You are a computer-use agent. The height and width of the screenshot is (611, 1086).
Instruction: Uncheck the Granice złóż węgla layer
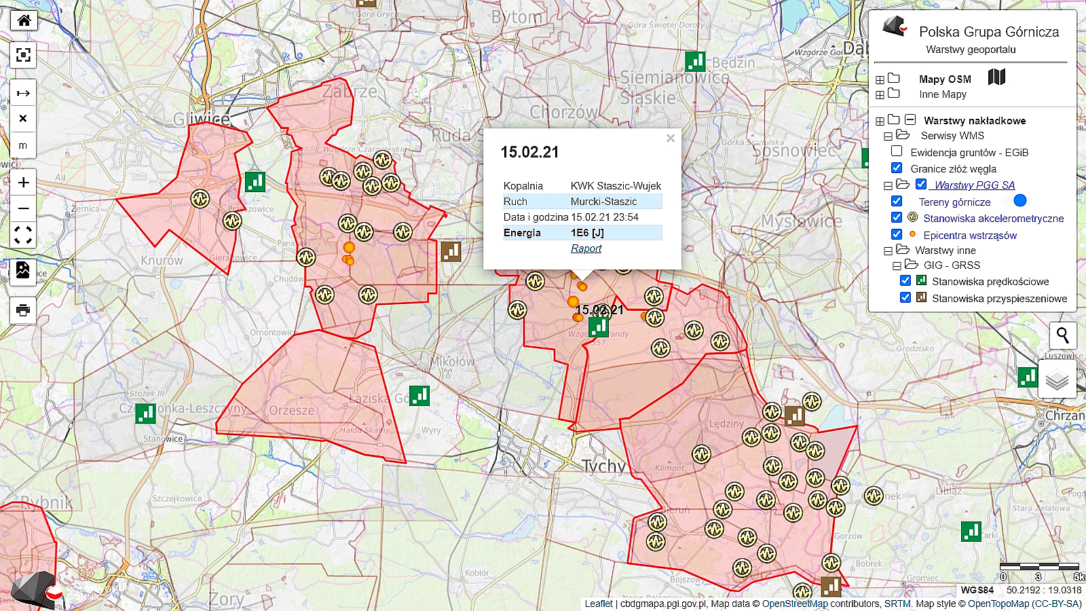click(897, 168)
